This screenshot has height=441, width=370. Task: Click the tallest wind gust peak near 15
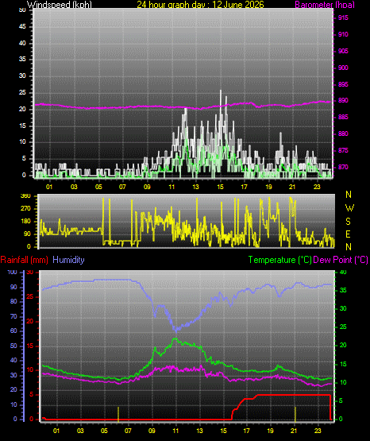click(221, 91)
